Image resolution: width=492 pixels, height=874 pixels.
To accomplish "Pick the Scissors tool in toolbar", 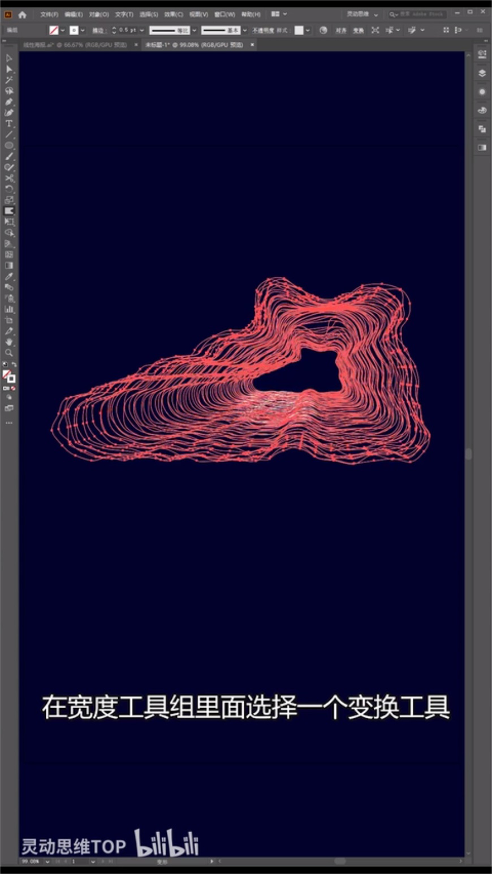I will coord(9,178).
